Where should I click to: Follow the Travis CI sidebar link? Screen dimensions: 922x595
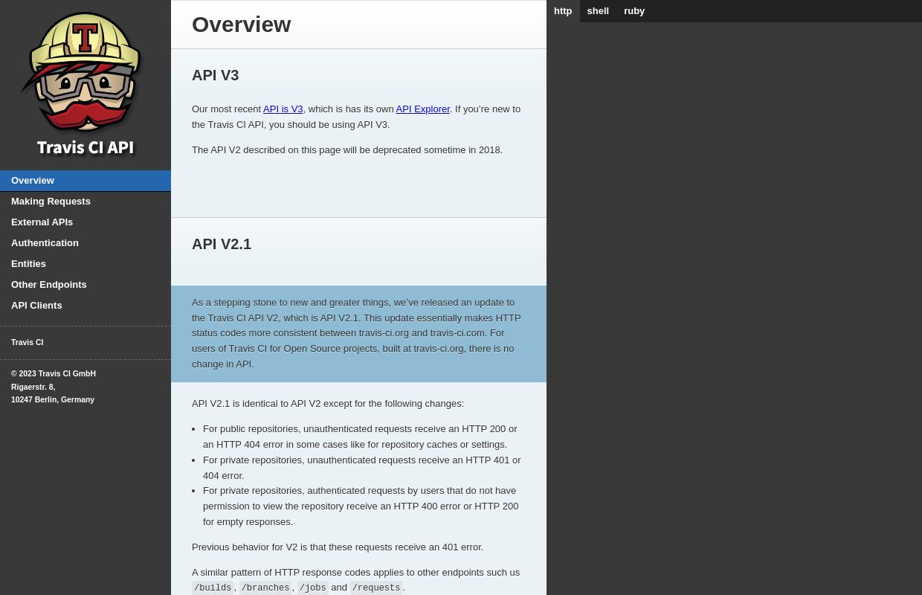[28, 343]
